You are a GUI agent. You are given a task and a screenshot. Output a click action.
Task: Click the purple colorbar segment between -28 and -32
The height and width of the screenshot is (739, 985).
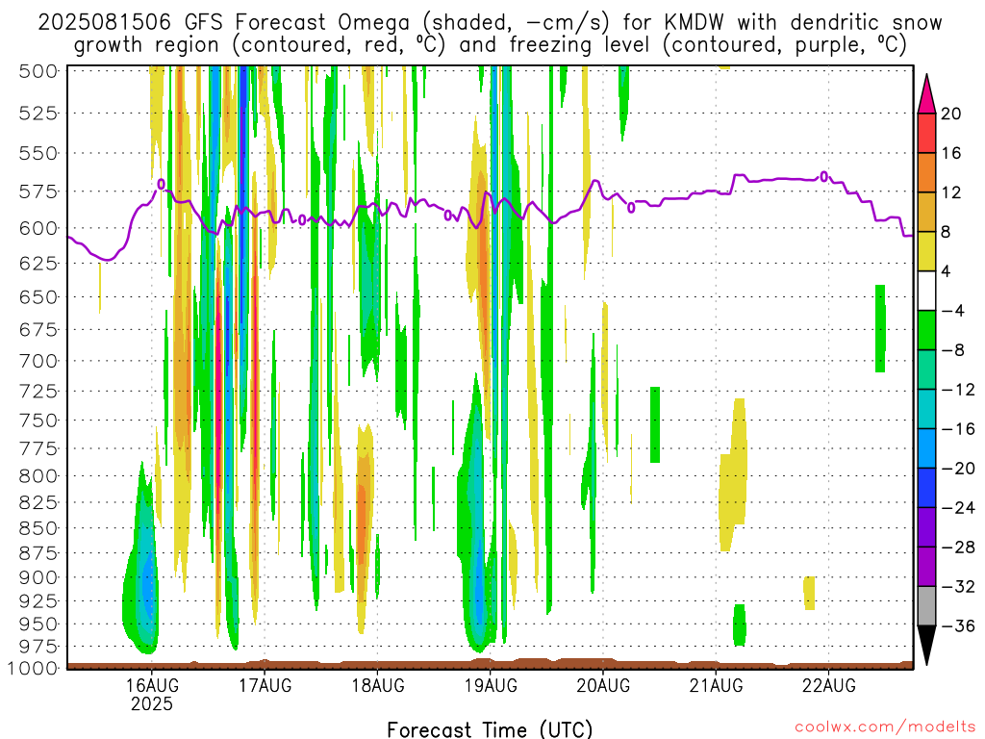[926, 567]
